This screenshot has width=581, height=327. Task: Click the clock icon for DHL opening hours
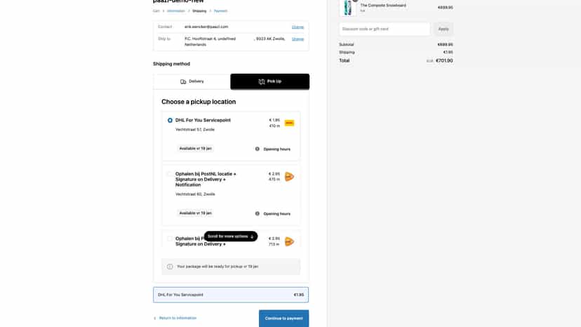257,149
